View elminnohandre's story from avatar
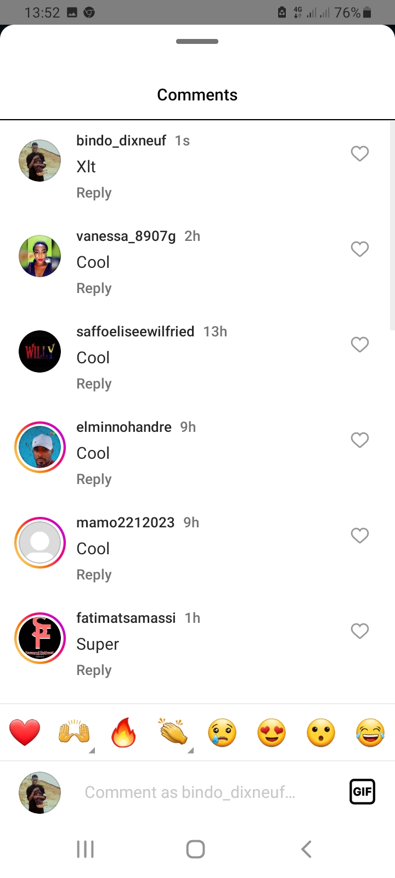 tap(39, 447)
